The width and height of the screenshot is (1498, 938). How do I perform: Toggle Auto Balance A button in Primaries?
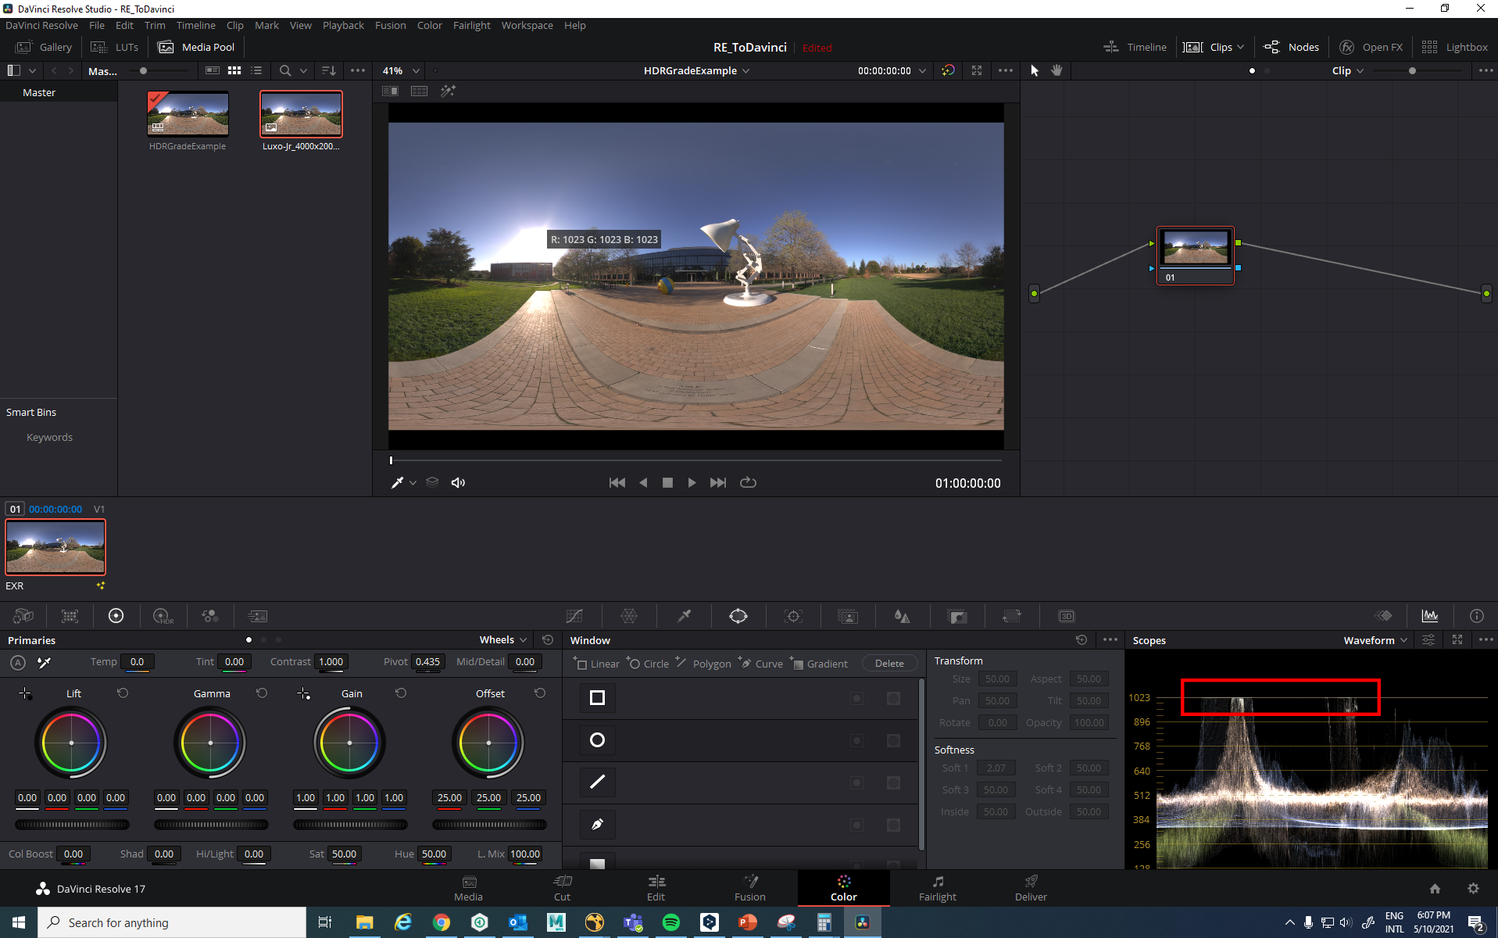pos(17,662)
